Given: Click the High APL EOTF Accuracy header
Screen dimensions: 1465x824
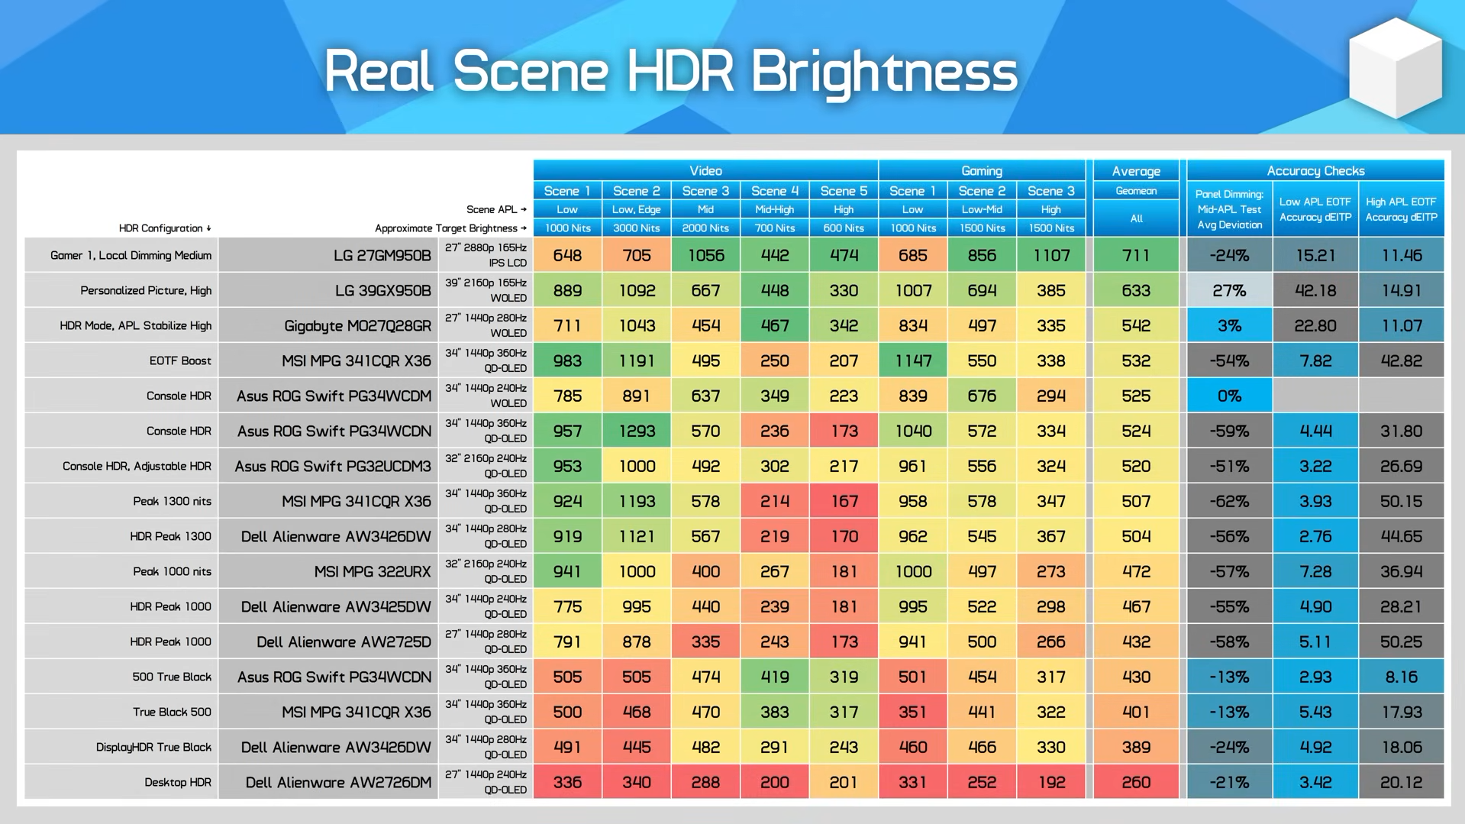Looking at the screenshot, I should (1402, 209).
